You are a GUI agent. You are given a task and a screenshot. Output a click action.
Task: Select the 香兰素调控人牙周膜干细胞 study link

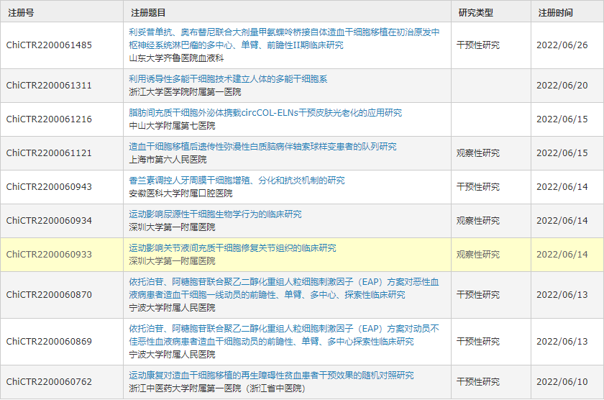click(237, 181)
